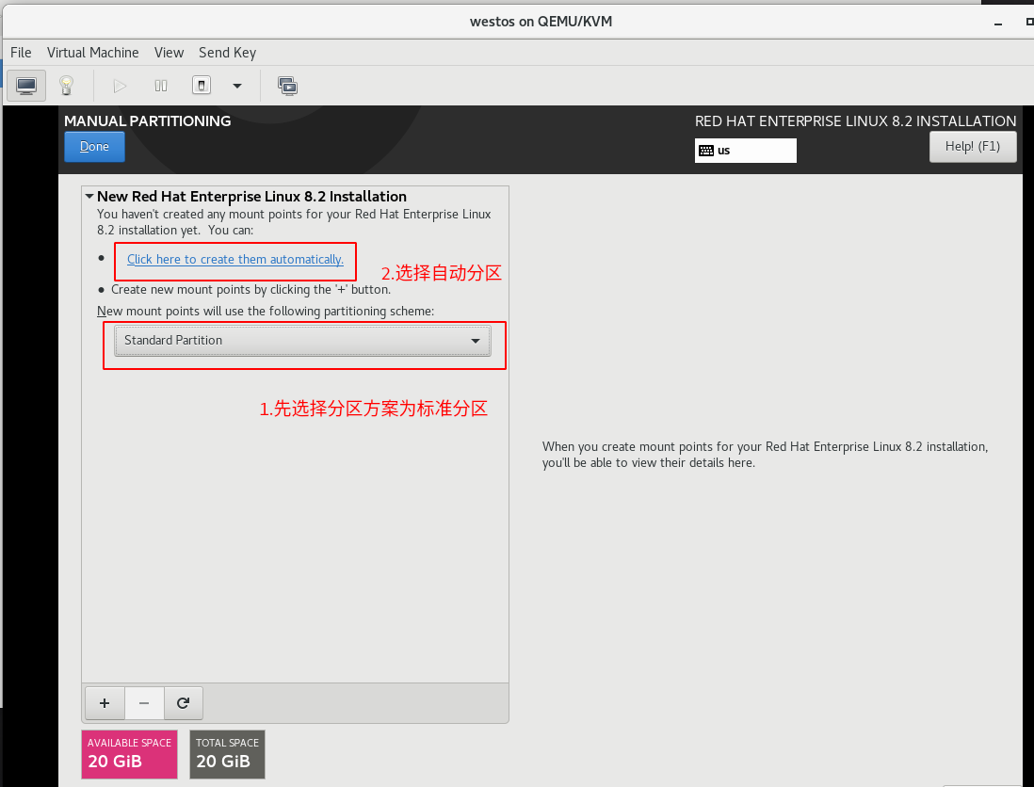Open the File menu
The width and height of the screenshot is (1034, 787).
21,53
